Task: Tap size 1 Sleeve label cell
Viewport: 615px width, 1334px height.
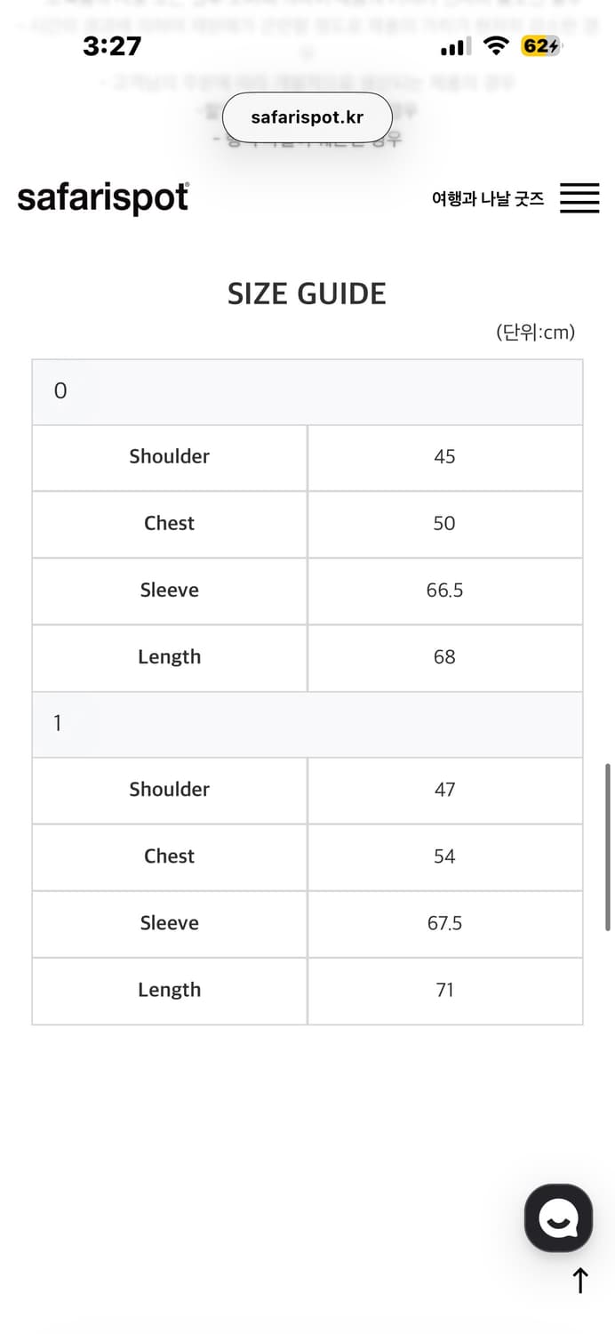Action: (x=169, y=923)
